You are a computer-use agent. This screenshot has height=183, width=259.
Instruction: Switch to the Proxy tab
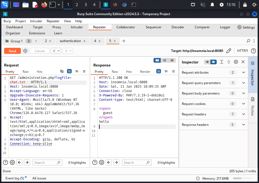(x=57, y=27)
